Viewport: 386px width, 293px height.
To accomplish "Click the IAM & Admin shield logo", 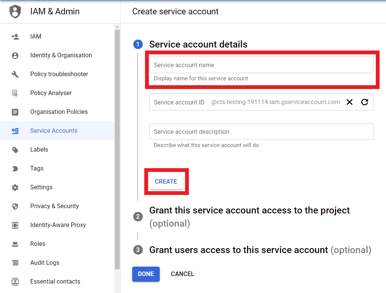I will pyautogui.click(x=15, y=12).
